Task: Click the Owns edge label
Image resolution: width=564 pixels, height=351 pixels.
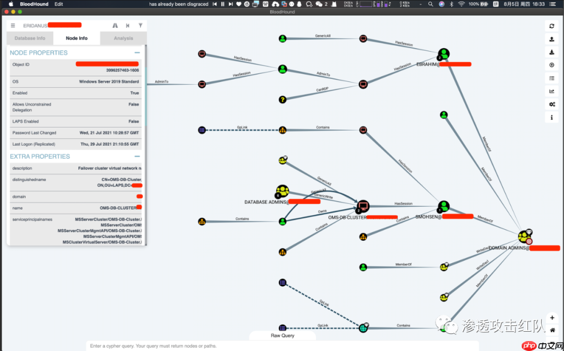Action: [x=322, y=212]
